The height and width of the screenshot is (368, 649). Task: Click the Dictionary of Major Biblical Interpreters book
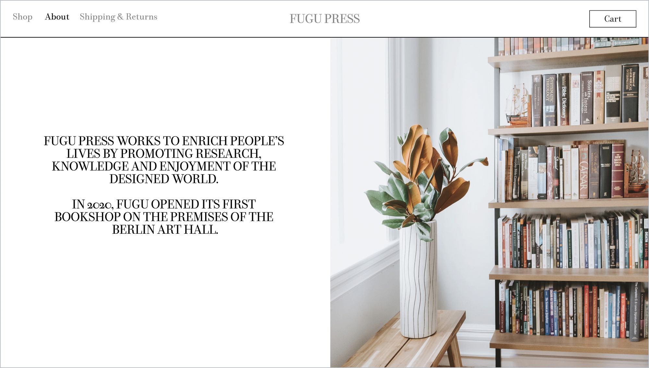click(630, 93)
